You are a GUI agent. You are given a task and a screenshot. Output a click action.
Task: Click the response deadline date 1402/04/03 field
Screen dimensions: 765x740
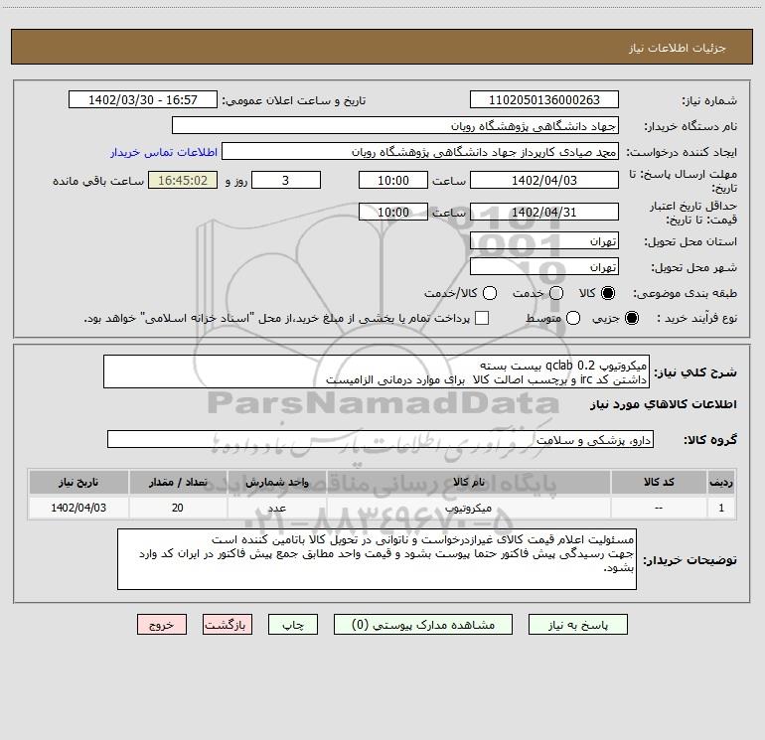click(x=544, y=180)
